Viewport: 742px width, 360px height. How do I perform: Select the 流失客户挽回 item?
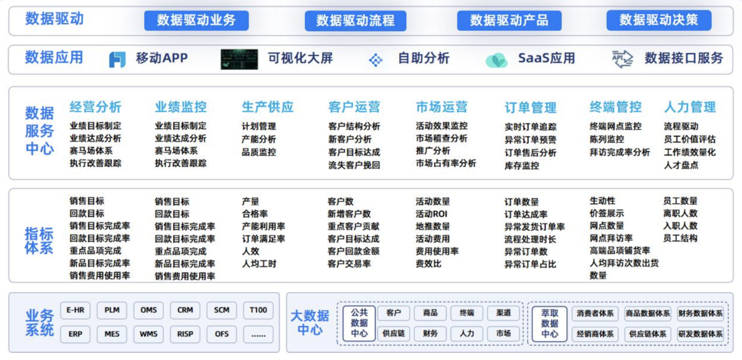coord(354,165)
